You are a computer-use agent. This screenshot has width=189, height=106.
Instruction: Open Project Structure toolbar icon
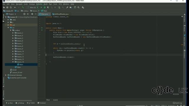(71, 7)
